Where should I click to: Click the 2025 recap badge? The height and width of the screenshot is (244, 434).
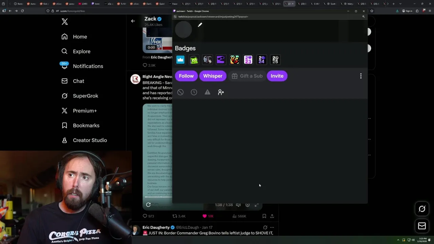point(275,60)
